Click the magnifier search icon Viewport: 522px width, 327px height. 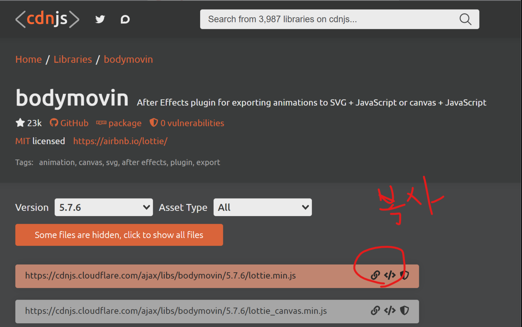click(465, 19)
